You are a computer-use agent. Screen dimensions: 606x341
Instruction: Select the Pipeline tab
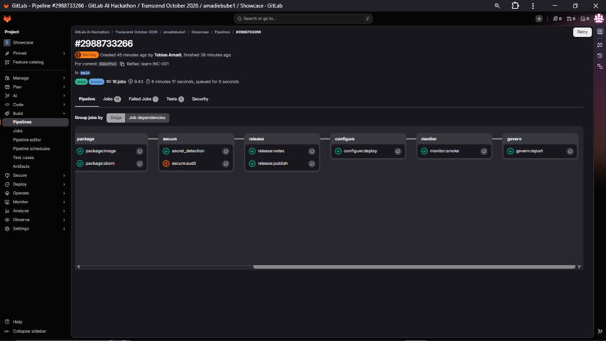tap(87, 99)
